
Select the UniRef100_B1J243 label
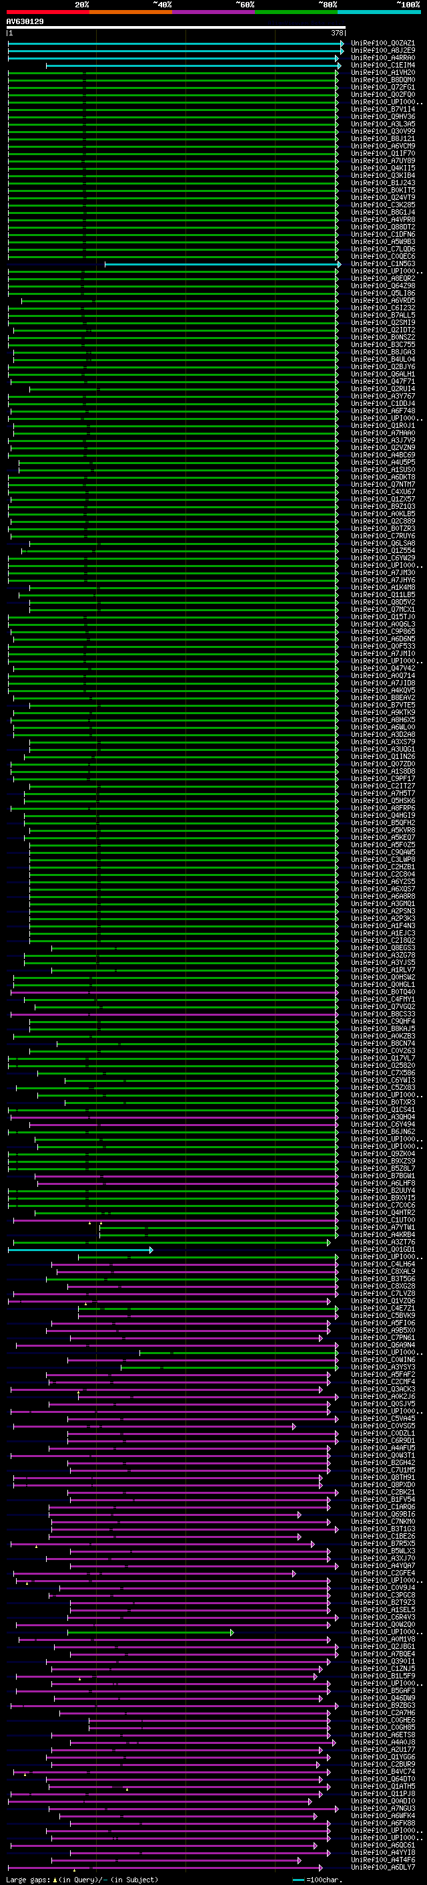pos(383,183)
